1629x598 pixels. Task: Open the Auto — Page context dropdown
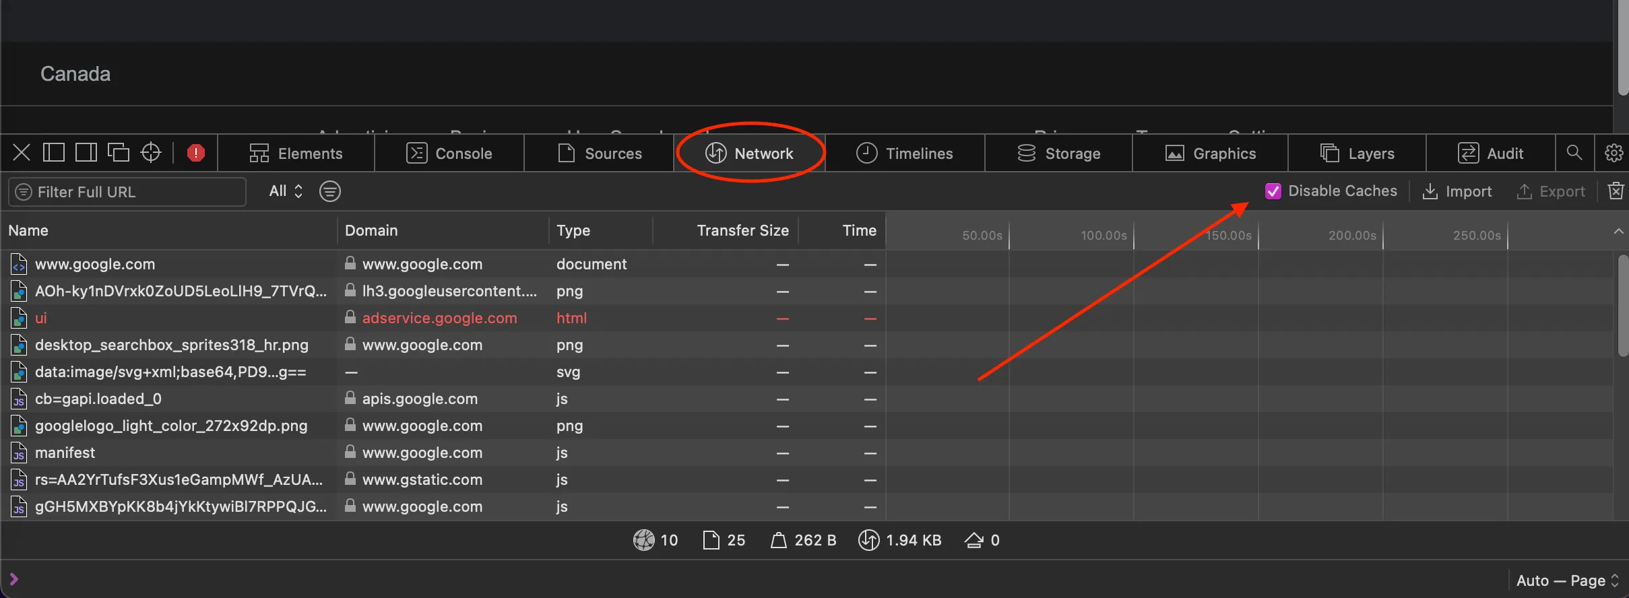(x=1568, y=580)
